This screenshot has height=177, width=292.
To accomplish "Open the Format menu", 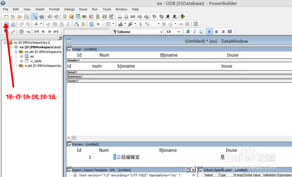I will pyautogui.click(x=54, y=9).
